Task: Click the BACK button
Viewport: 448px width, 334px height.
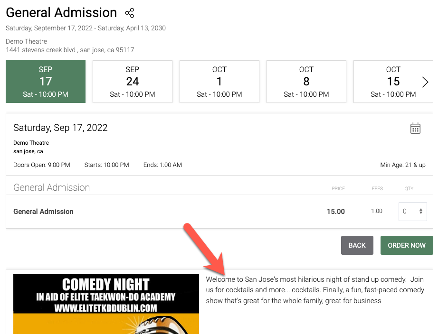Action: [357, 245]
